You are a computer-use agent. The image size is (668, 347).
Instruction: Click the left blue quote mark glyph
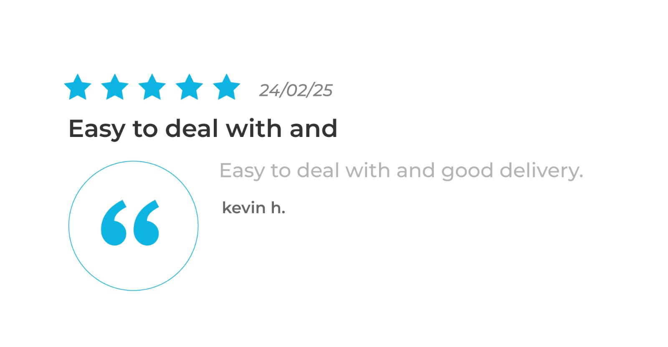tap(114, 223)
